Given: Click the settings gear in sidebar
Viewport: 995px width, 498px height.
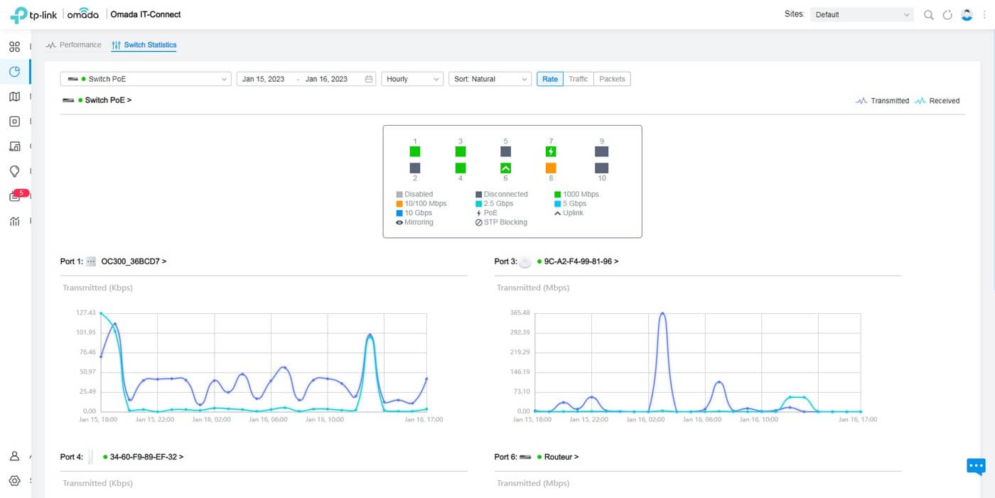Looking at the screenshot, I should tap(14, 481).
